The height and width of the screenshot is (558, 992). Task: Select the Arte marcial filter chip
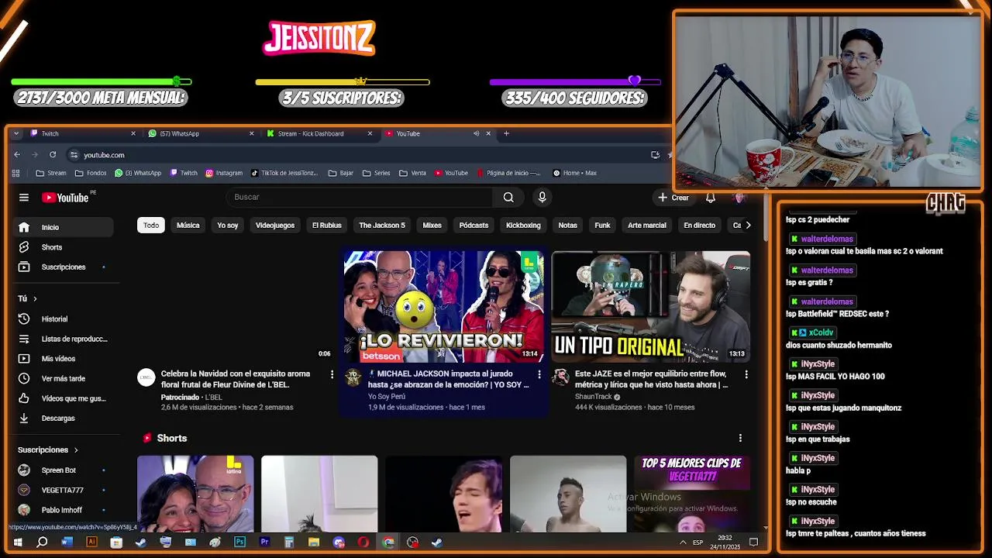(x=646, y=226)
